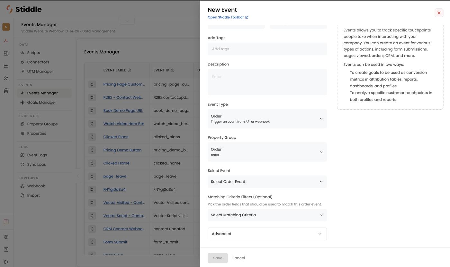Viewport: 450px width, 267px height.
Task: Open the people icon in left rail
Action: coord(6,78)
